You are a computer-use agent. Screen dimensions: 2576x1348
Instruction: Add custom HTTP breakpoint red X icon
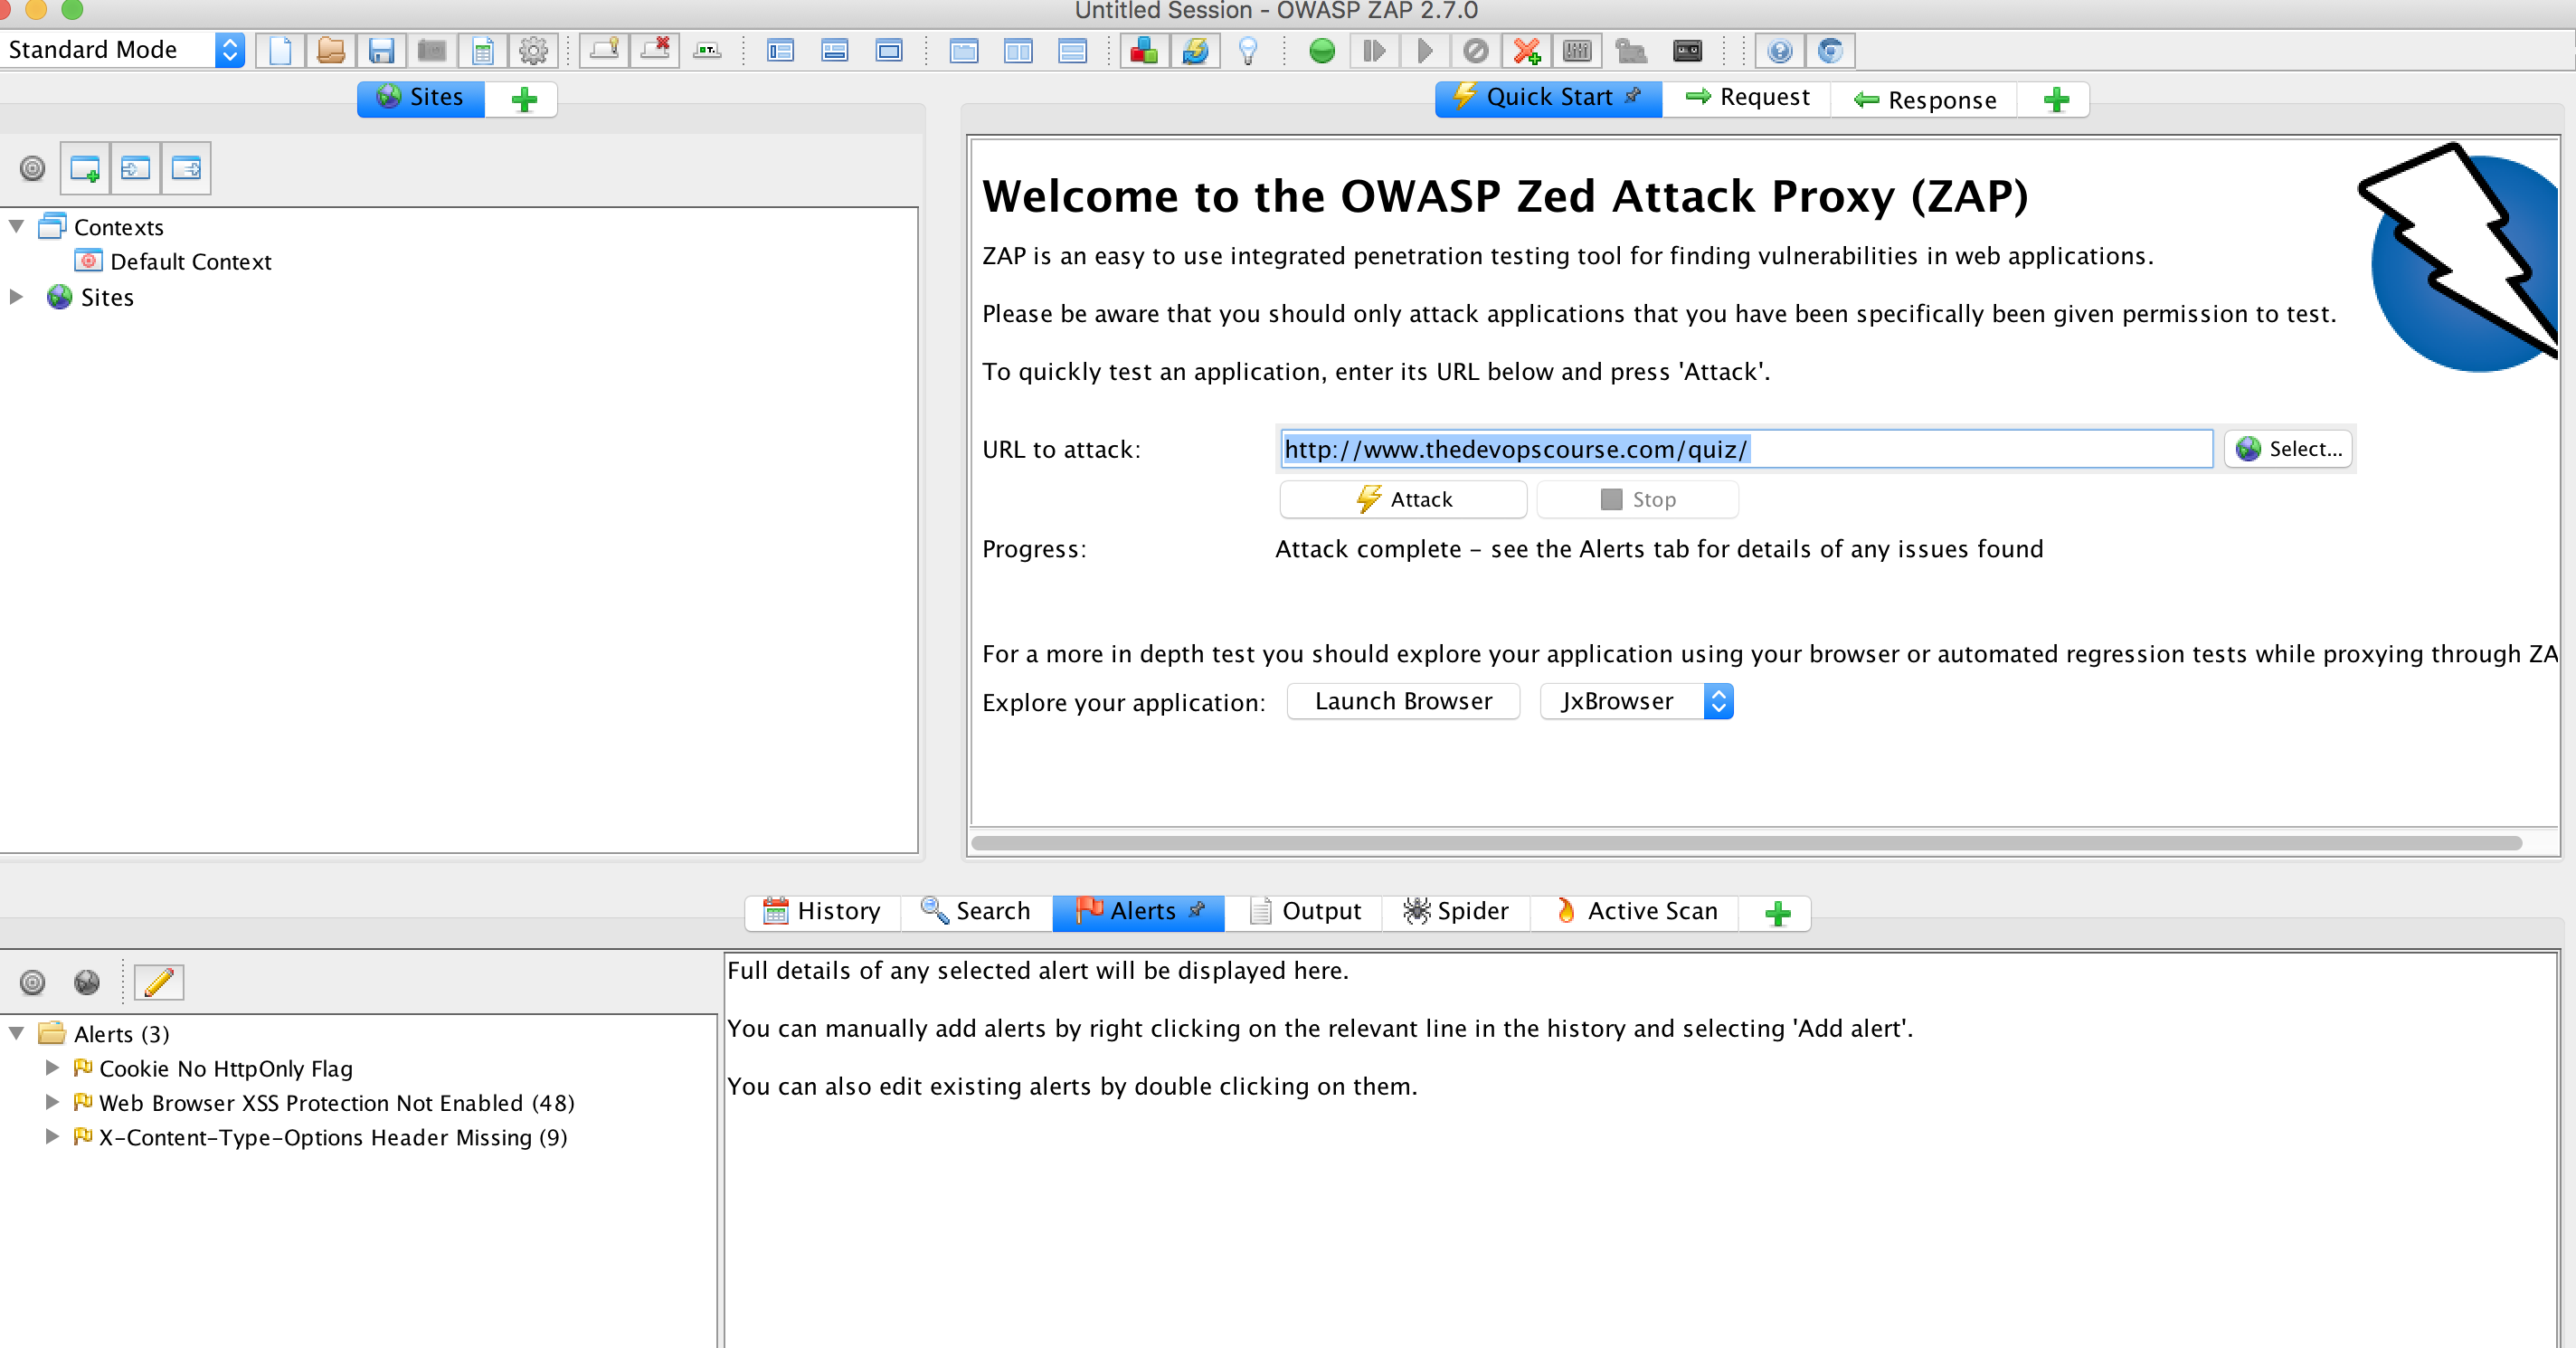(x=1526, y=50)
